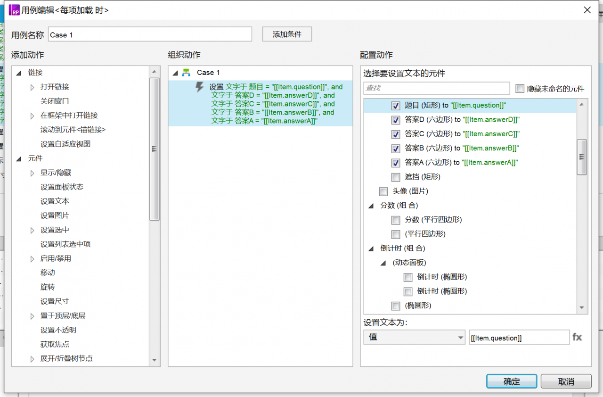Click the fx formula editor icon
Viewport: 603px width, 397px height.
pos(577,337)
